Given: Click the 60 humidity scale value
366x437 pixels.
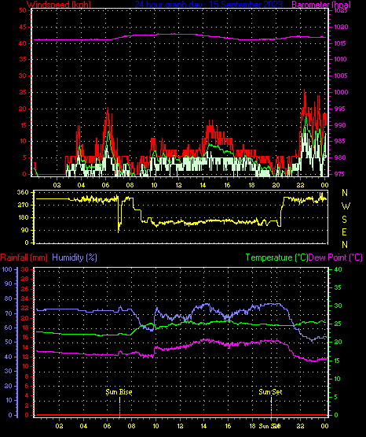Looking at the screenshot, I should [x=9, y=328].
